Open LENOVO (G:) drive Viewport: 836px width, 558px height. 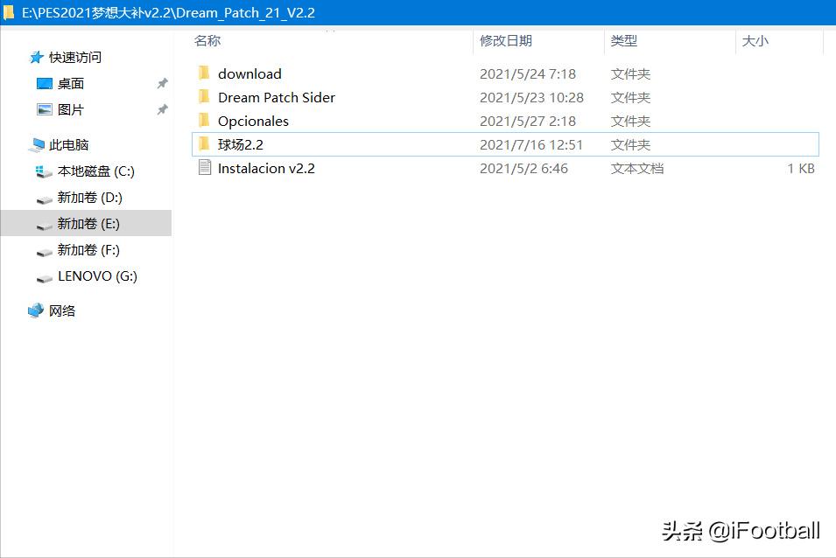click(97, 276)
